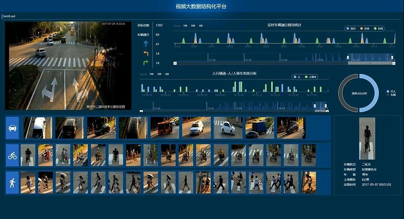Click the blue straight-ahead arrow icon

[145, 44]
